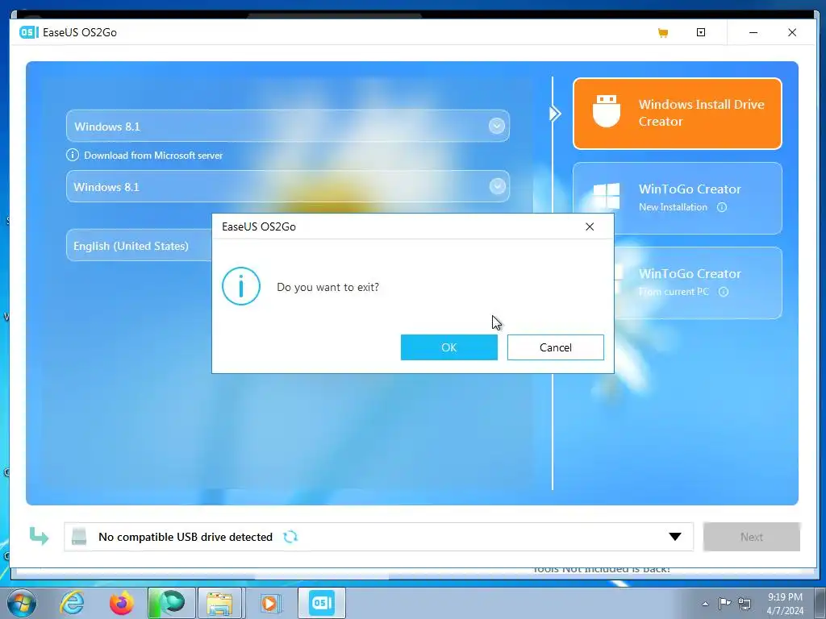Click the green arrow icon near drive selector

[39, 536]
